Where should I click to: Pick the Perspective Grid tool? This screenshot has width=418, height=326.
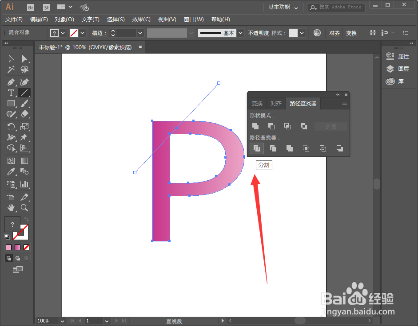pos(24,148)
